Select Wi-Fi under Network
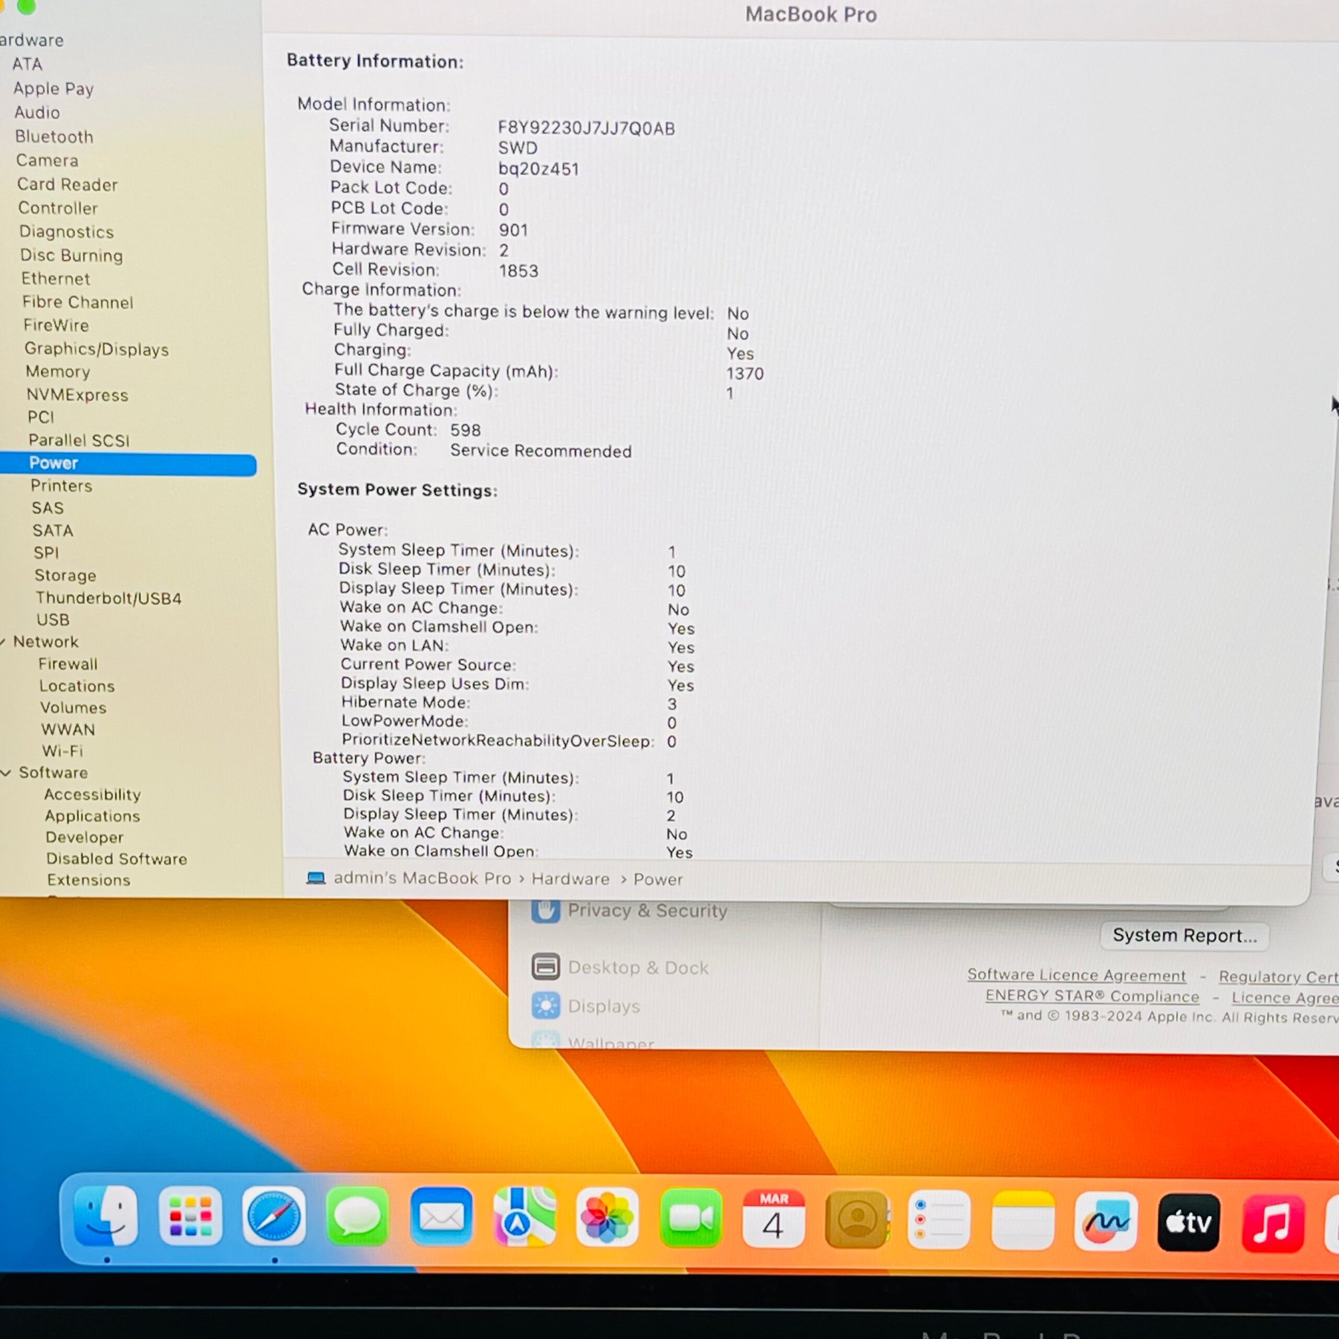The width and height of the screenshot is (1339, 1339). click(62, 751)
